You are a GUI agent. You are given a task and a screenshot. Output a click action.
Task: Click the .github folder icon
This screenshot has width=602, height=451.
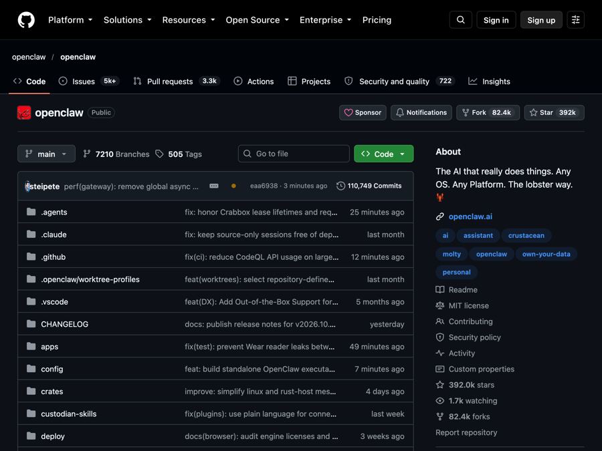coord(31,257)
